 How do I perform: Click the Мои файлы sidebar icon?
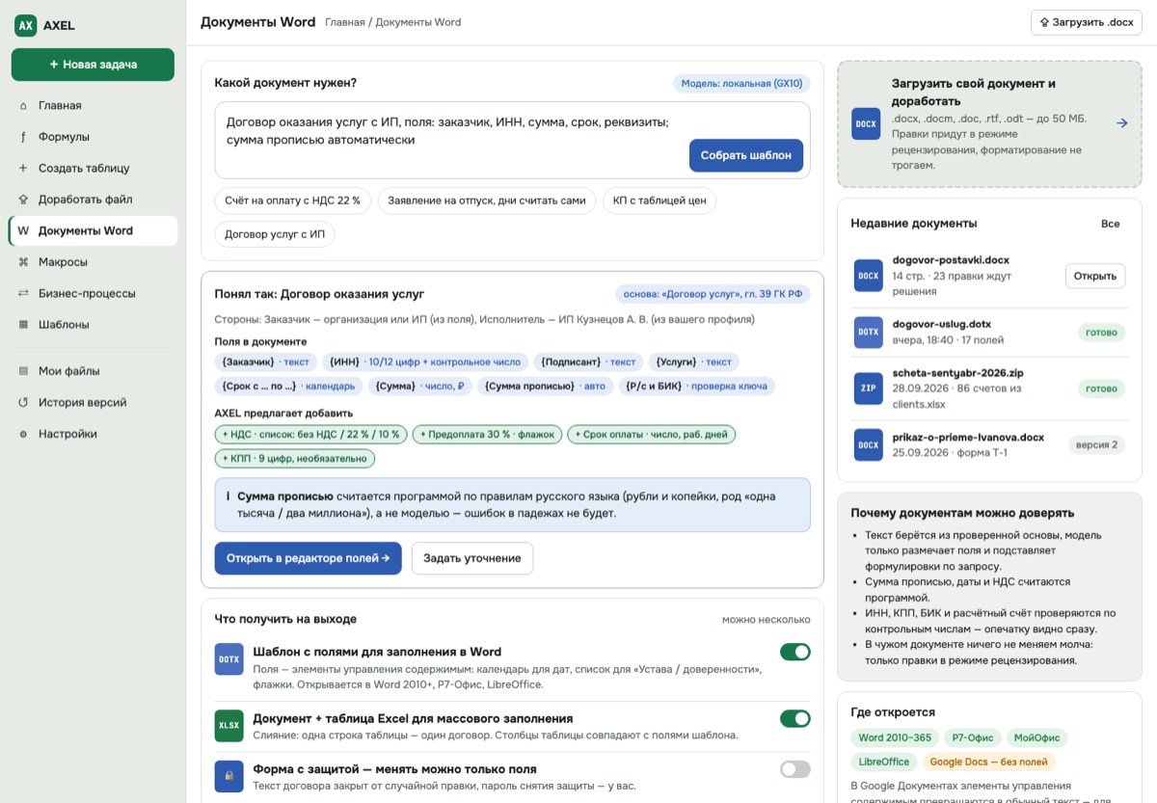point(23,371)
